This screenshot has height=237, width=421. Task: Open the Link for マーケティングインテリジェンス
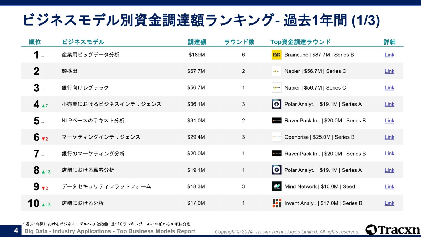pos(389,137)
